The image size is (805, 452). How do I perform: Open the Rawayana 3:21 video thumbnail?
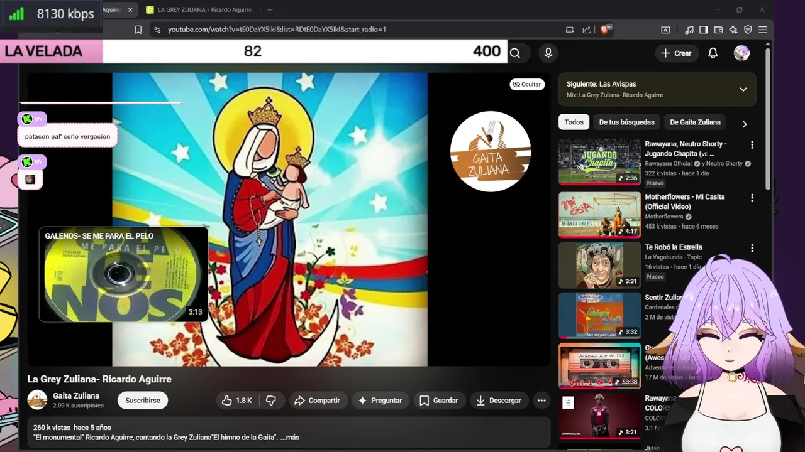click(x=599, y=416)
